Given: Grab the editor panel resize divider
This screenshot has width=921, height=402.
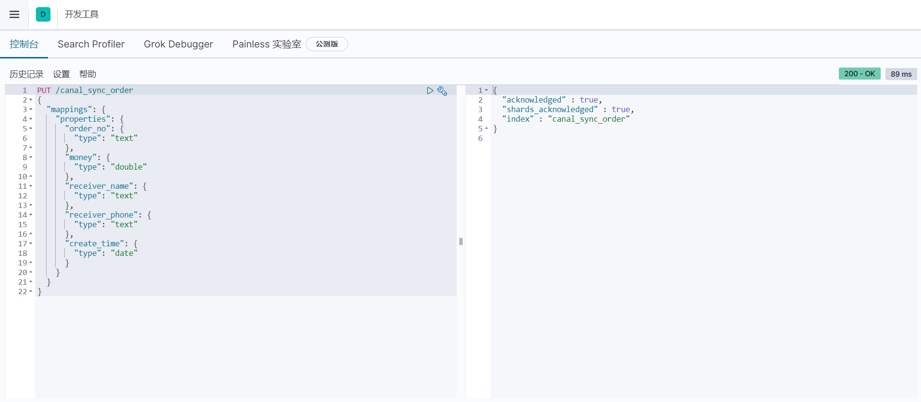Looking at the screenshot, I should (x=461, y=241).
